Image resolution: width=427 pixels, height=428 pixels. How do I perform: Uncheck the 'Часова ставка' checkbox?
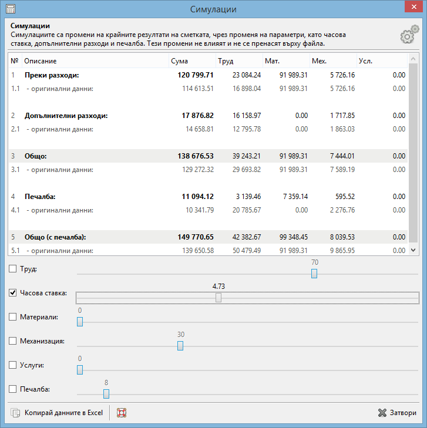[13, 293]
